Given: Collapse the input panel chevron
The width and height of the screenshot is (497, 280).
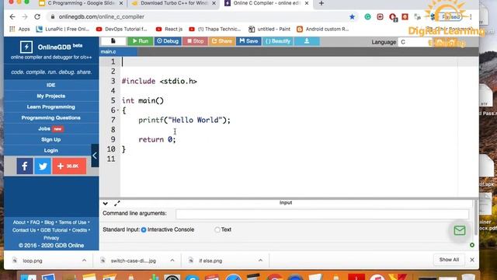Looking at the screenshot, I should [106, 203].
